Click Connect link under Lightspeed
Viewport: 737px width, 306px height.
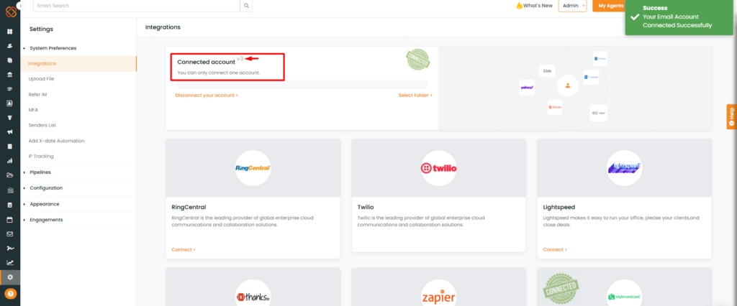coord(555,250)
